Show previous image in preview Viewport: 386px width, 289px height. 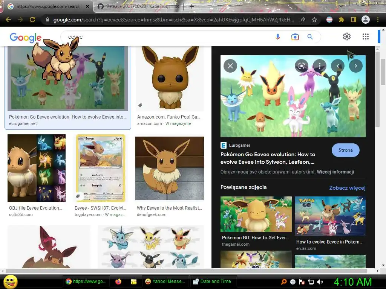click(x=338, y=66)
